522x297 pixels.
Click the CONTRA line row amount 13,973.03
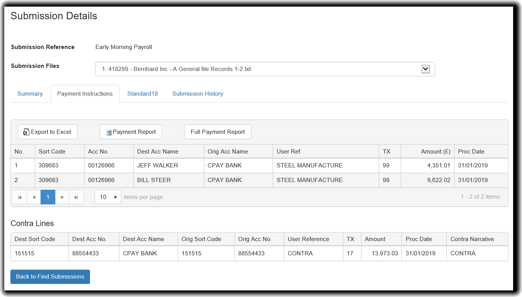click(381, 253)
